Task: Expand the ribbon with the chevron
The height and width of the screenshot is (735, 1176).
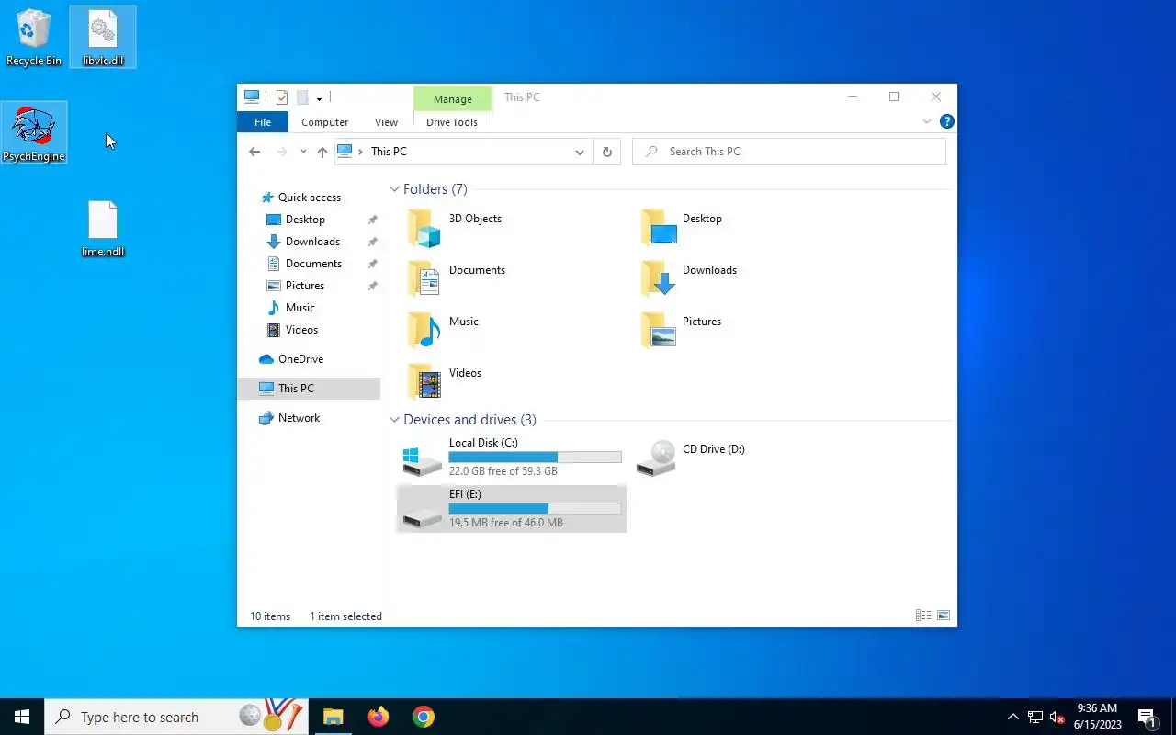Action: (926, 121)
